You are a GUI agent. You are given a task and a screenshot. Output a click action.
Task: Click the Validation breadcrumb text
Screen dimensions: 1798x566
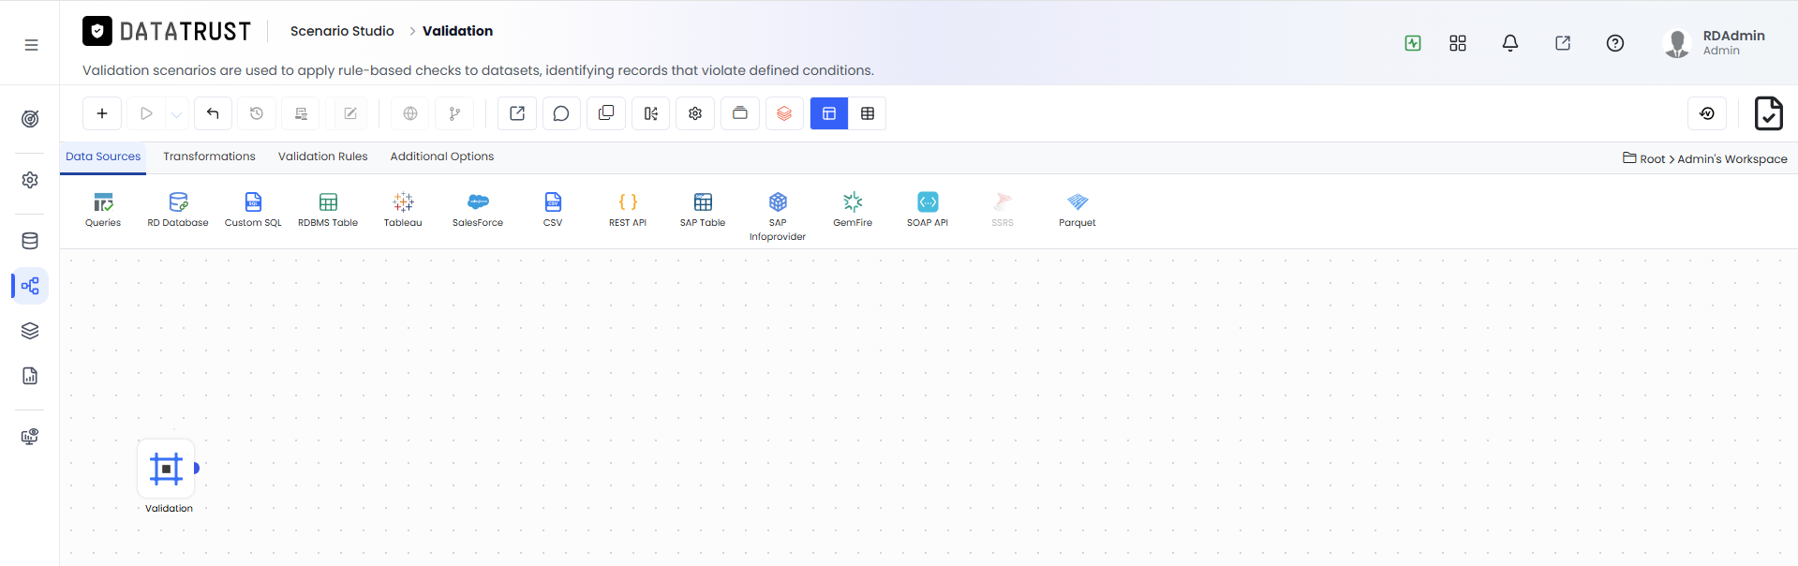457,31
